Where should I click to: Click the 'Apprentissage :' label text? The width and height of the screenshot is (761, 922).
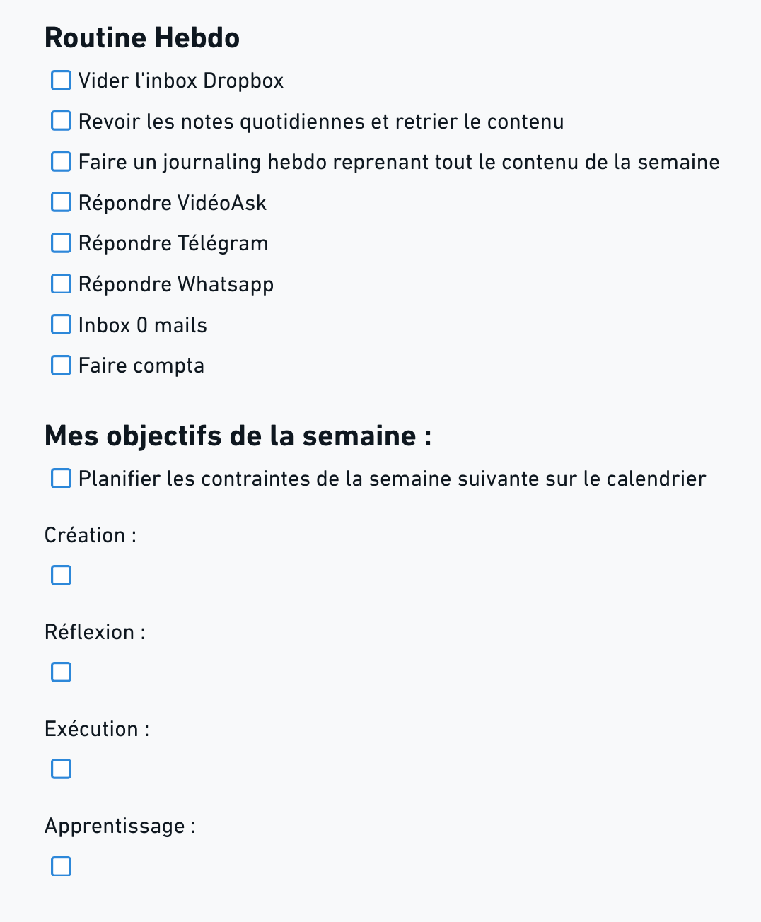(120, 826)
